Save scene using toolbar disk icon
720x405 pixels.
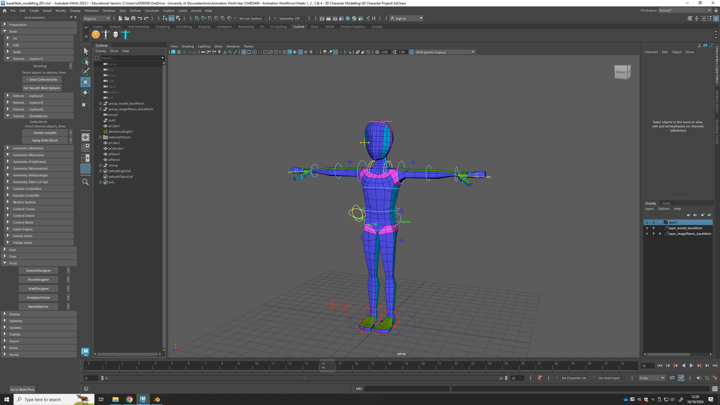point(133,18)
